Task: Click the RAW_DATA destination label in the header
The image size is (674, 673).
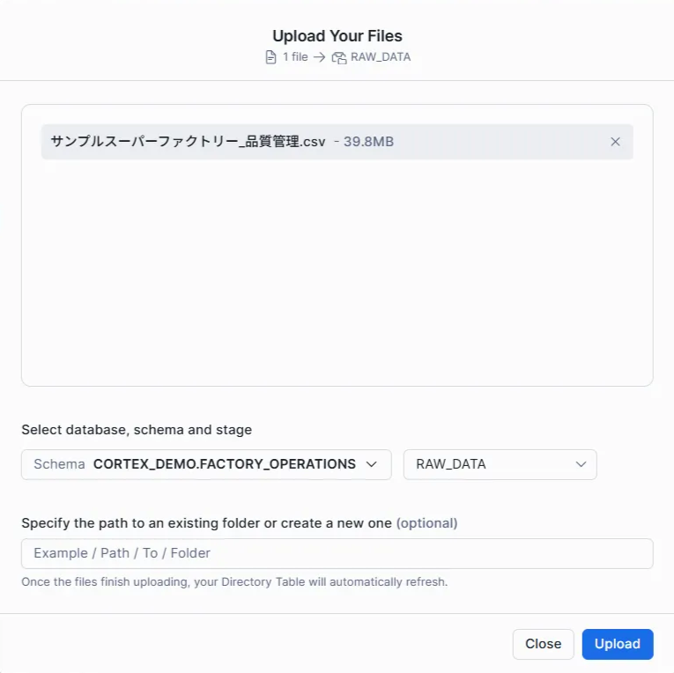Action: click(x=381, y=57)
